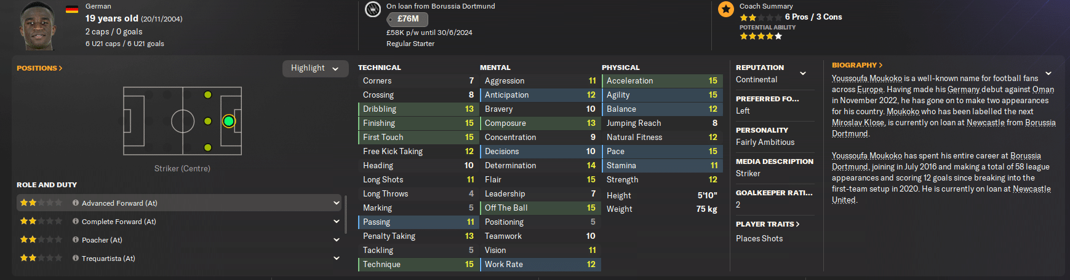Expand the Advanced Forward (At) role row

[336, 203]
